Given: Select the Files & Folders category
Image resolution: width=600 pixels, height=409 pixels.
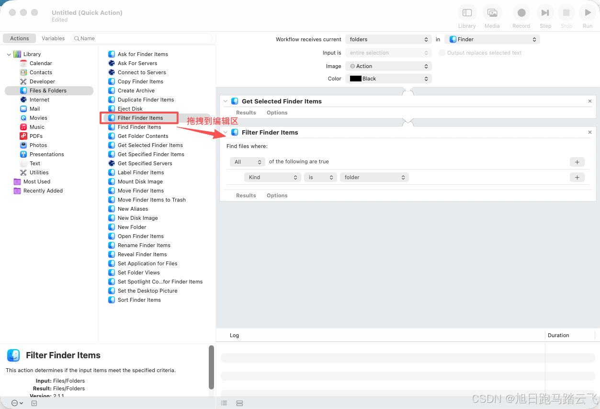Looking at the screenshot, I should [x=49, y=91].
